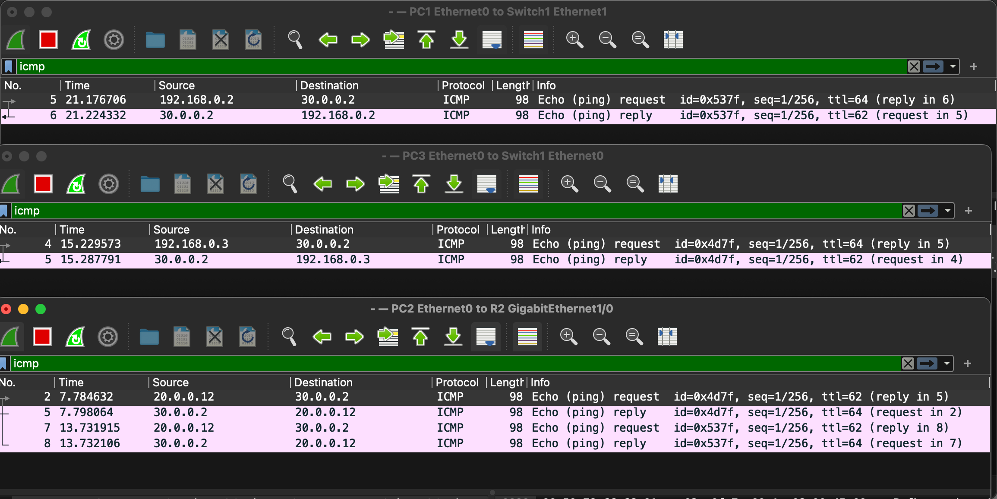Go to first packet in PC3 window
Screen dimensions: 997x499
click(421, 184)
